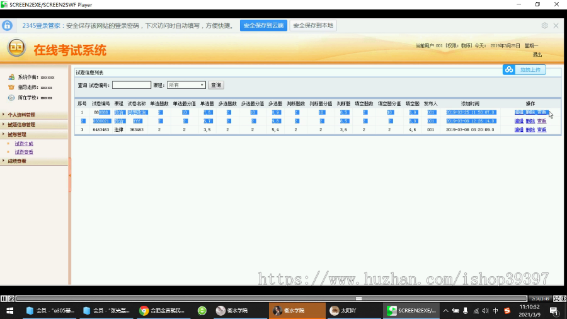Image resolution: width=567 pixels, height=319 pixels.
Task: Click the 退出 logout link
Action: coord(537,55)
